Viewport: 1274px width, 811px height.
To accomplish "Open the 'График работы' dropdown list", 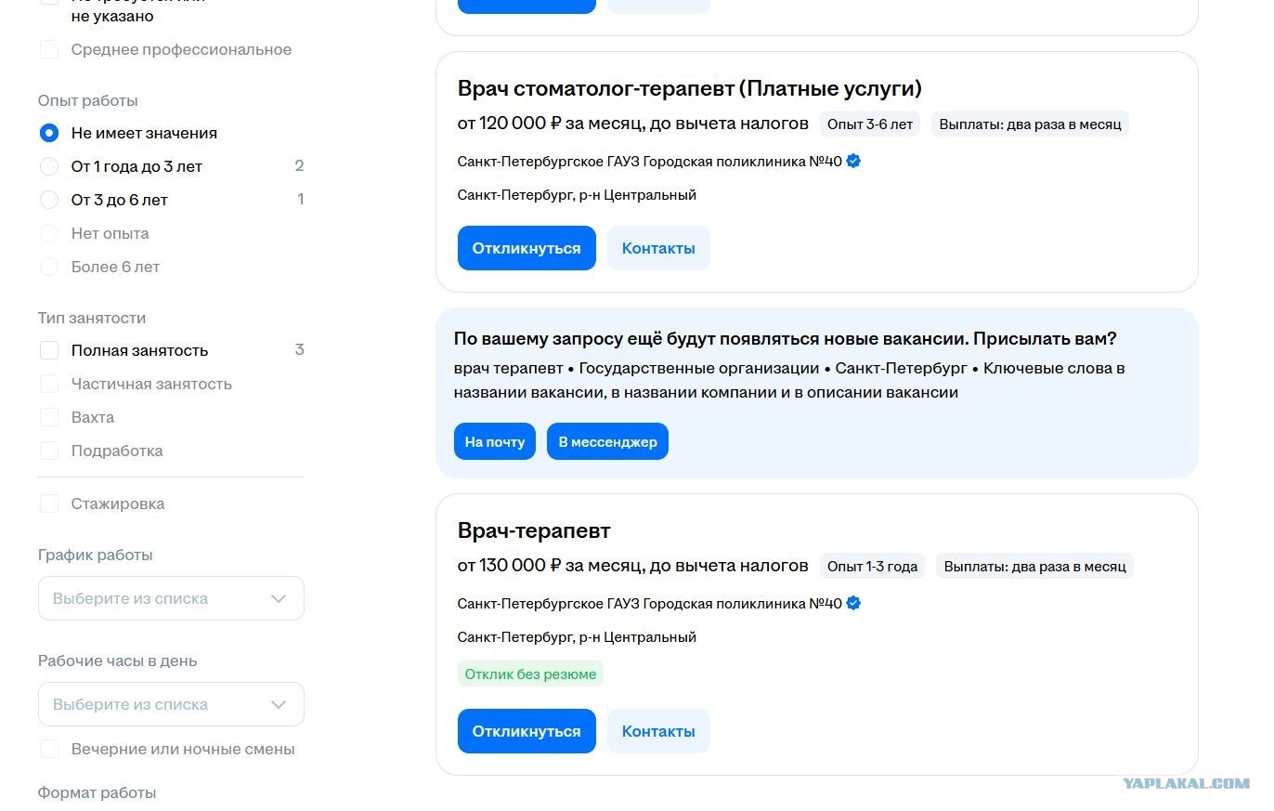I will point(171,598).
